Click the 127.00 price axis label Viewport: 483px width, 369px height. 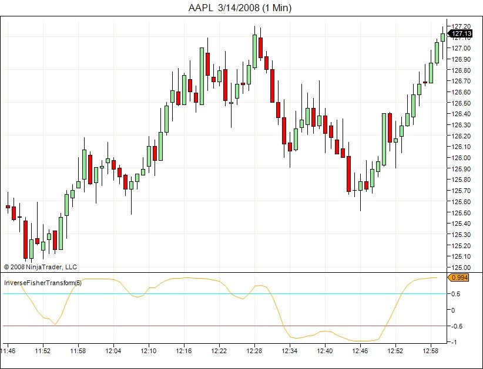tap(461, 48)
